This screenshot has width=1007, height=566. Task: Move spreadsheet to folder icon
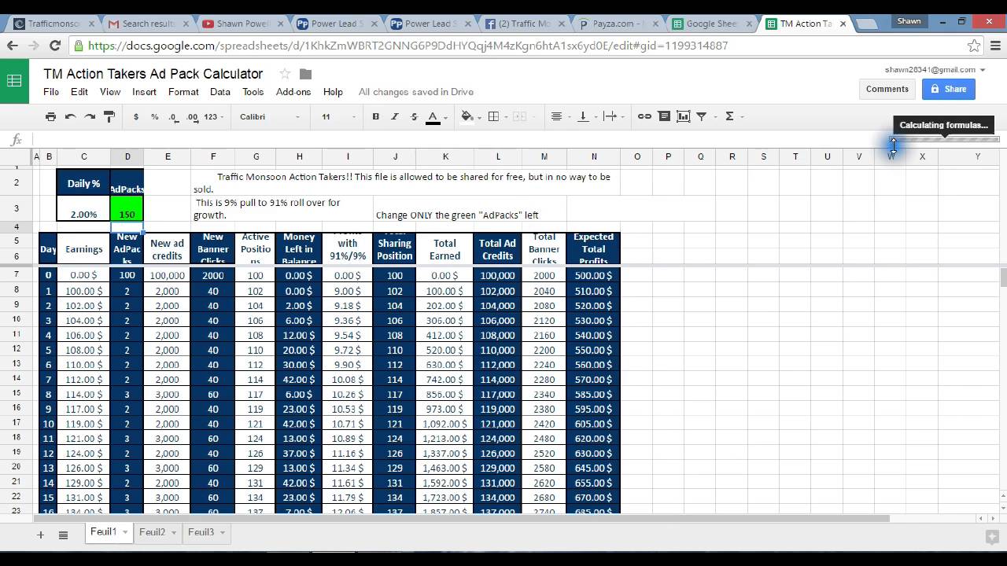click(x=306, y=74)
